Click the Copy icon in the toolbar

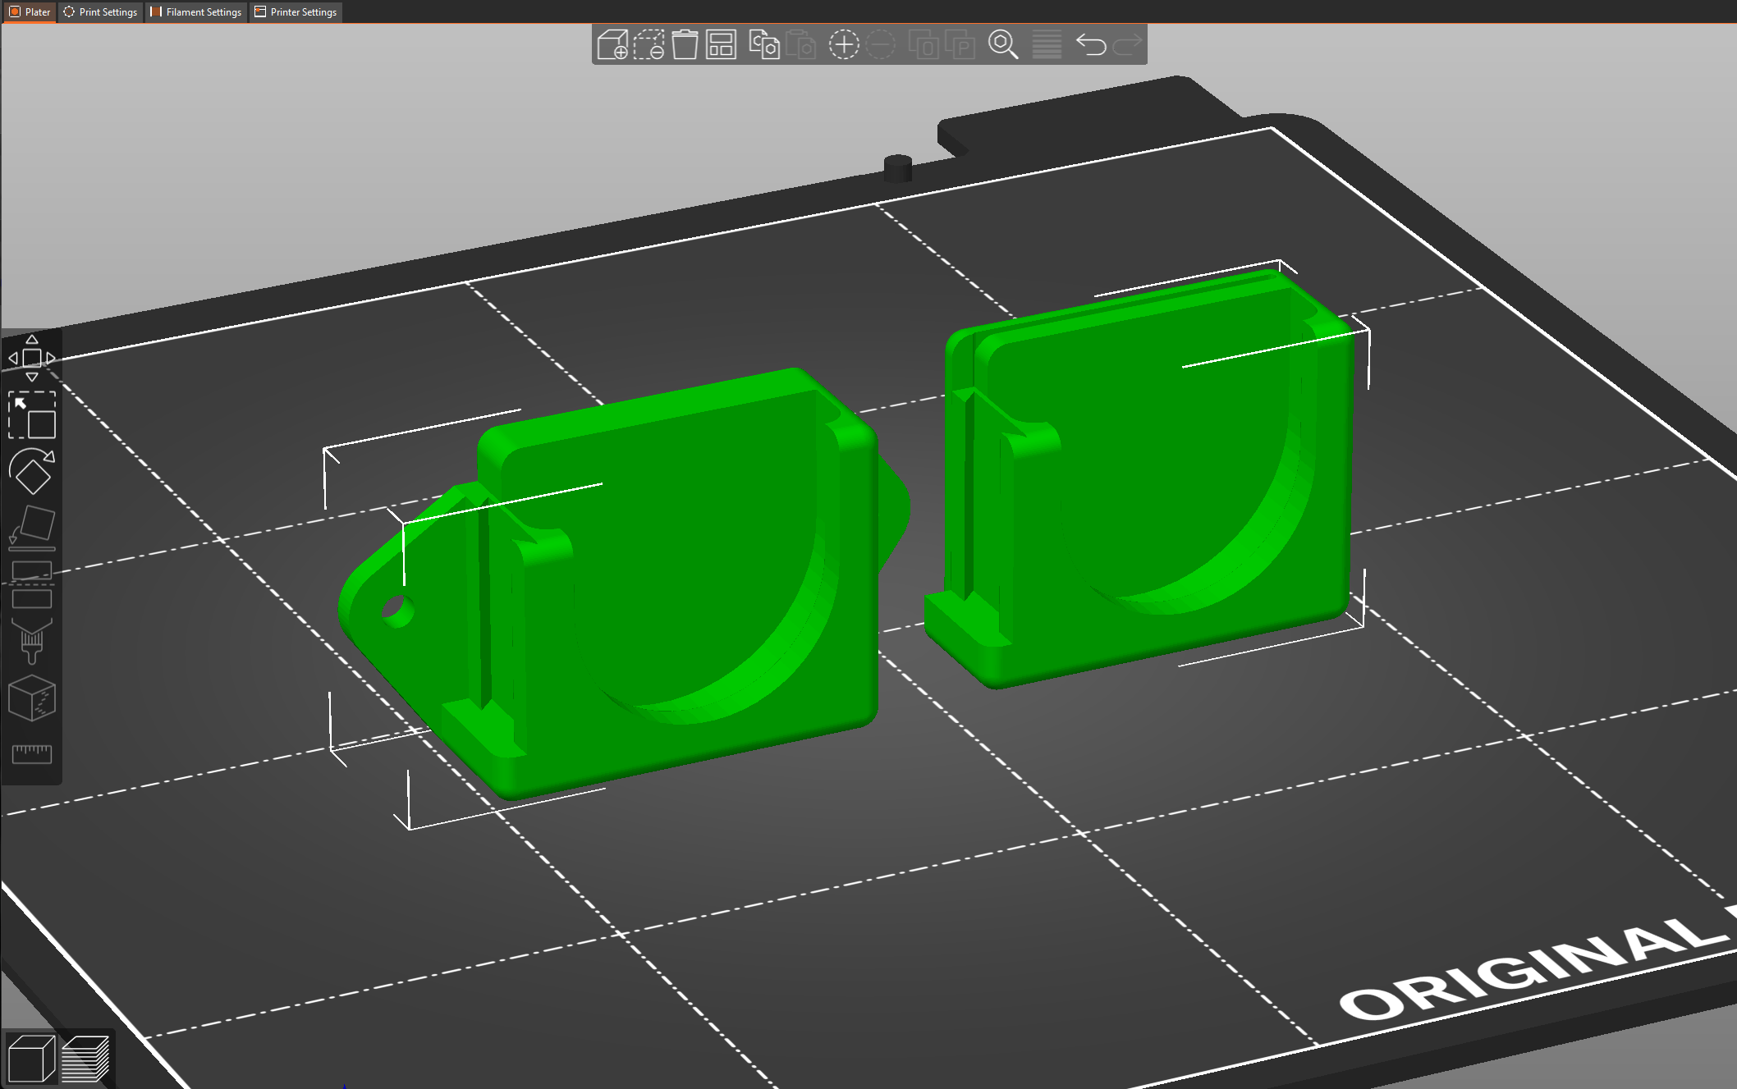click(x=764, y=44)
